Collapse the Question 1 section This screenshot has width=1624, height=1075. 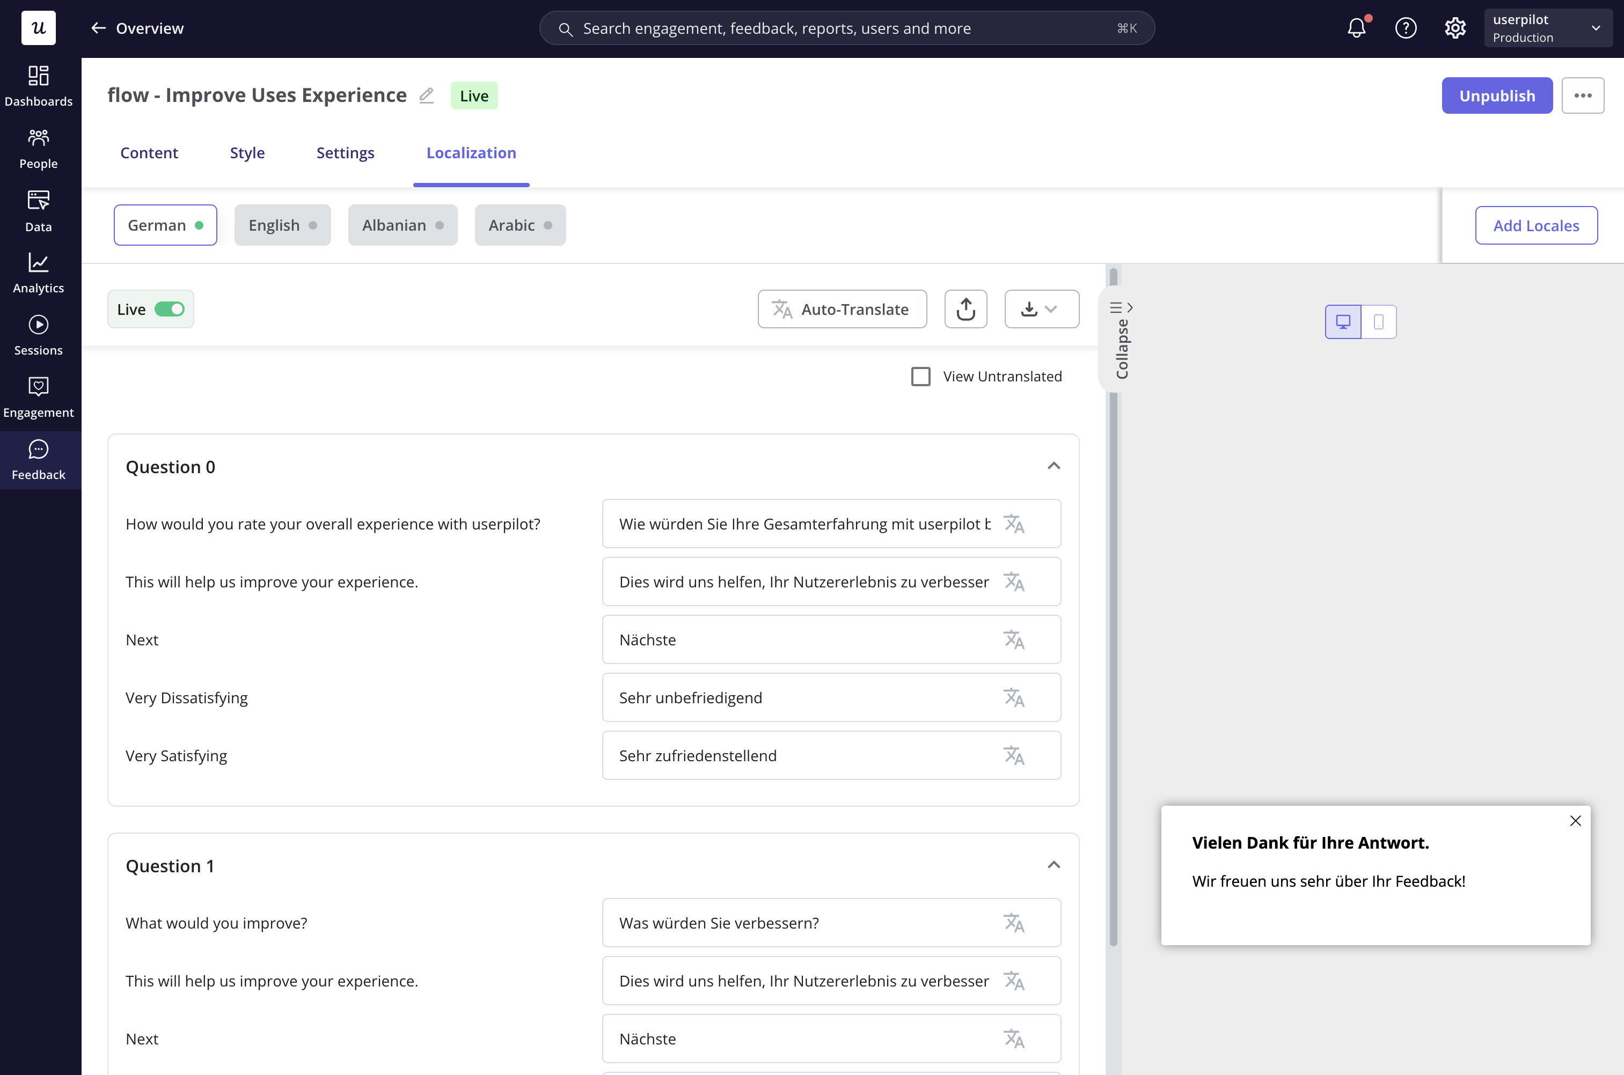pos(1054,865)
